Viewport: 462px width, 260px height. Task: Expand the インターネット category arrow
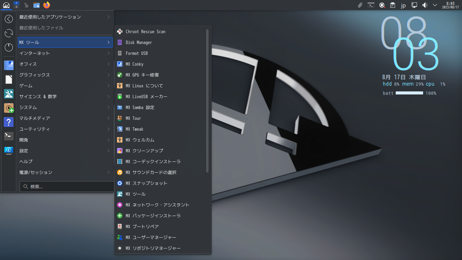(109, 53)
